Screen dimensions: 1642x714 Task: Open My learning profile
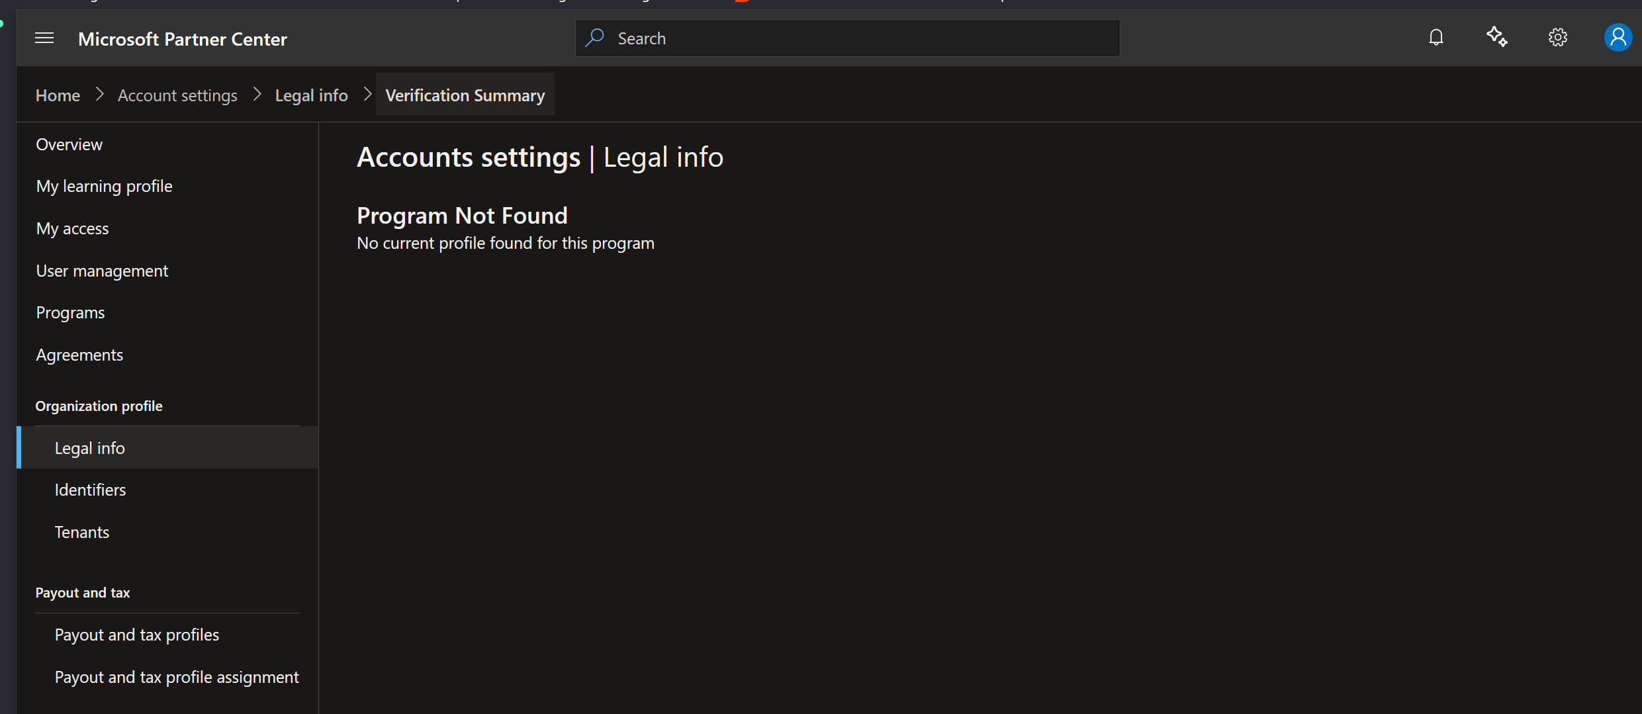[x=105, y=187]
